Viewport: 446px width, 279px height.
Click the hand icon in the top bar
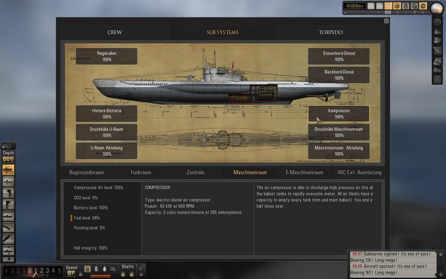406,6
